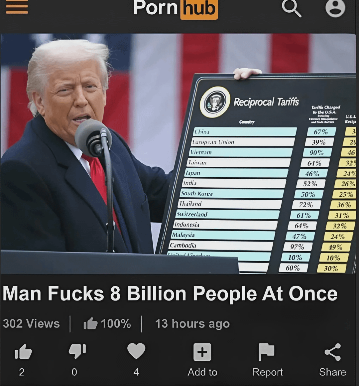Play the video by clicking its thumbnail
The height and width of the screenshot is (386, 359).
point(178,154)
